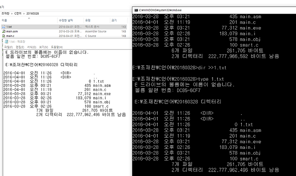Click the 'type 1.txt' command line in cmd
The width and height of the screenshot is (296, 176).
click(178, 79)
